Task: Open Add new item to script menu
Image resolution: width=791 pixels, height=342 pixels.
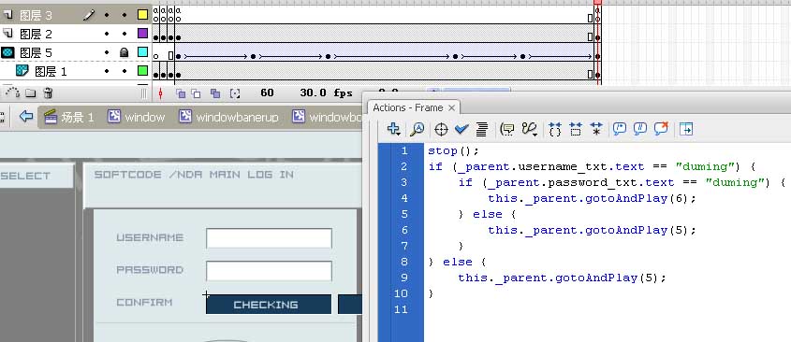Action: [x=393, y=129]
